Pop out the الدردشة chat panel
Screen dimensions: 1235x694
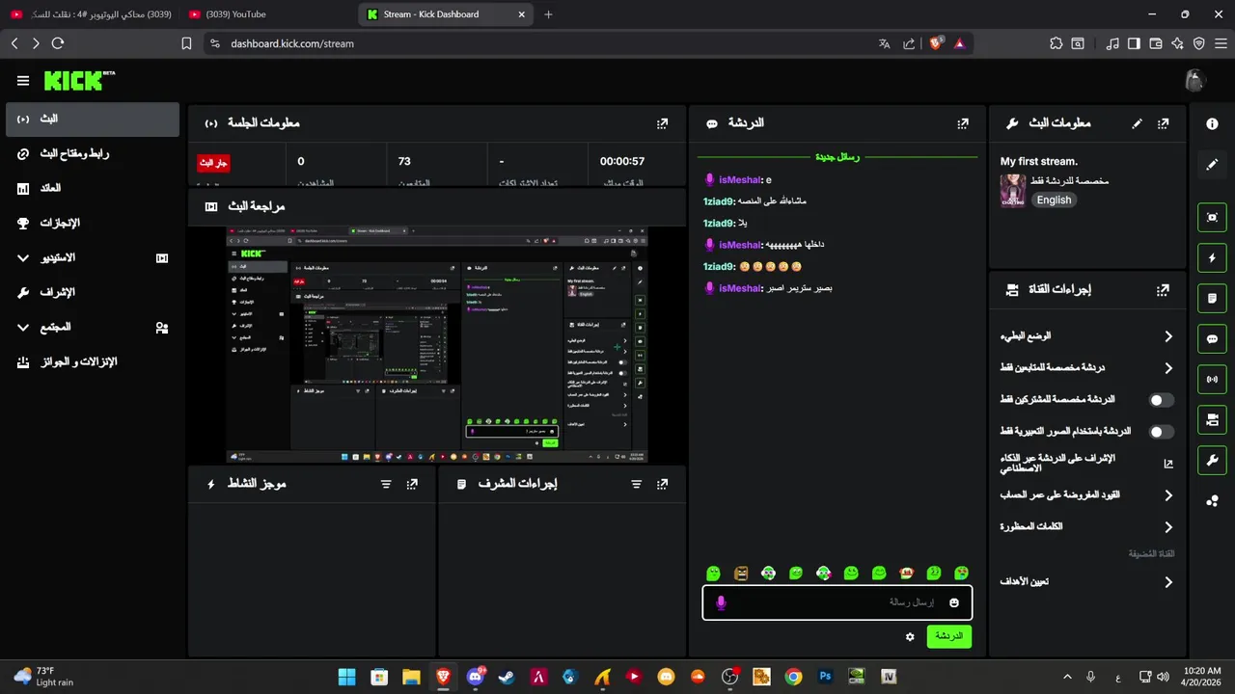pyautogui.click(x=963, y=123)
